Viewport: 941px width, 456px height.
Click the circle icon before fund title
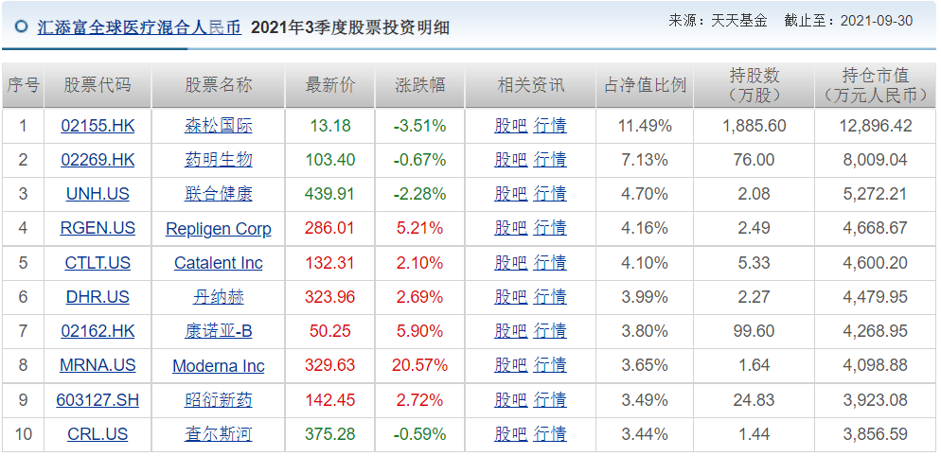coord(21,28)
